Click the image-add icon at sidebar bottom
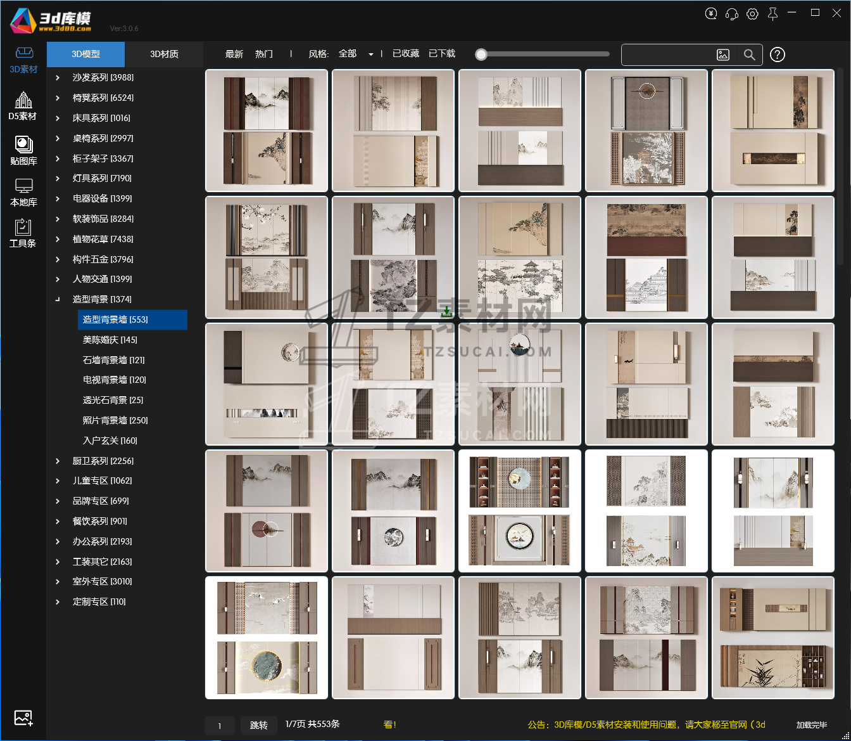Viewport: 851px width, 741px height. coord(23,718)
